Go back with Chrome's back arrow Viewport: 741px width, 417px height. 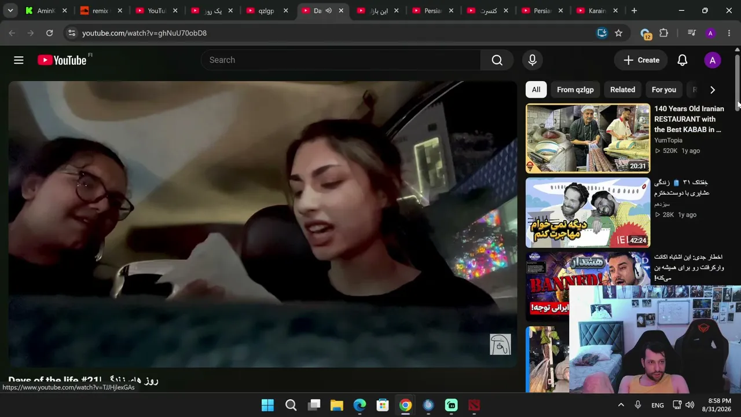pos(12,33)
